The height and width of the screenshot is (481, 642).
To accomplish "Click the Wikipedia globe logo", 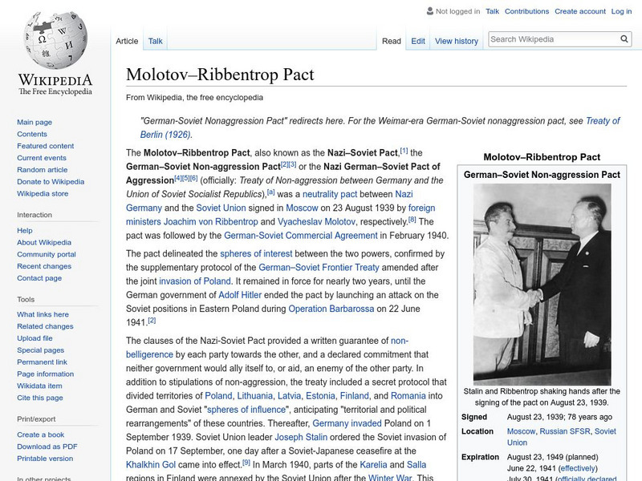I will [x=55, y=40].
